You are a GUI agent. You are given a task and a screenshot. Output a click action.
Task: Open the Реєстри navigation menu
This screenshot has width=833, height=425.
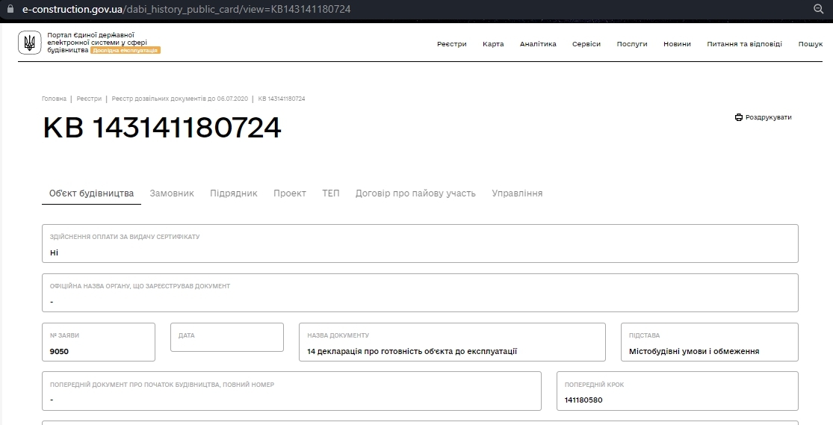tap(451, 44)
